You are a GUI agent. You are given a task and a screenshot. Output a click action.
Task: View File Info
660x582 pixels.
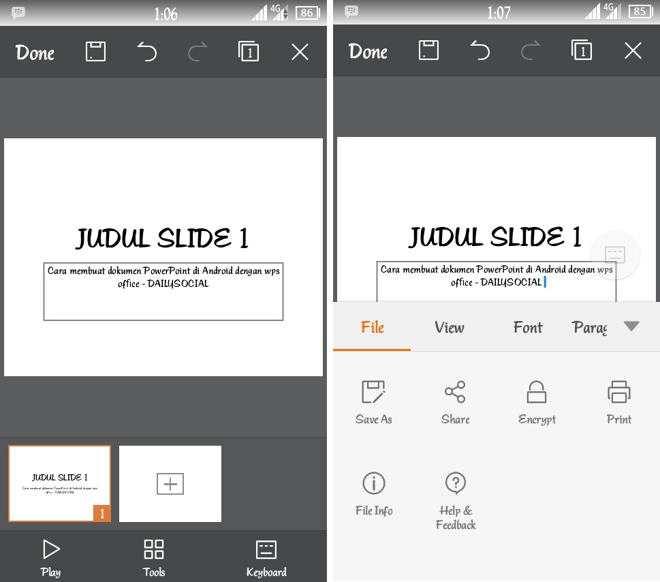coord(373,494)
